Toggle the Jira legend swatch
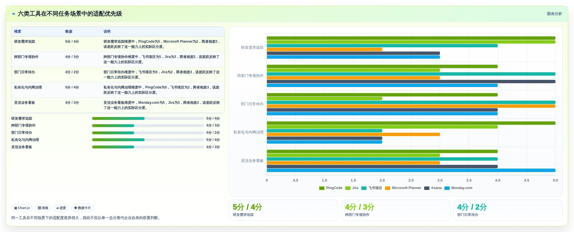The image size is (574, 232). coord(348,188)
